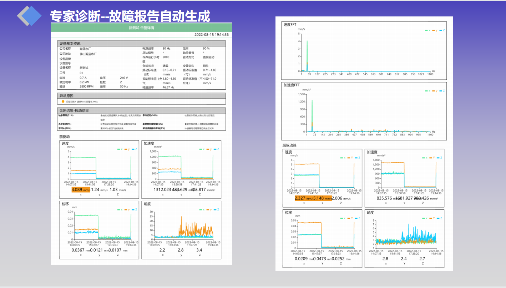The height and width of the screenshot is (288, 506).
Task: Click the 轴承异常(31%) diagnosis entry
Action: (66, 115)
